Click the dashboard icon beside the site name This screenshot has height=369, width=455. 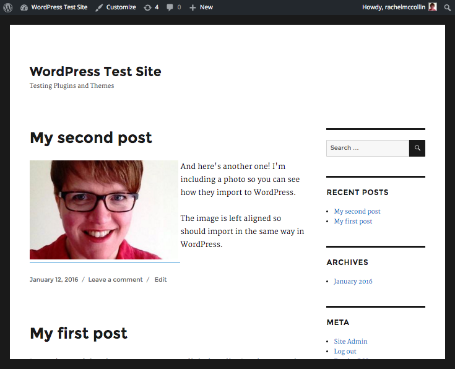point(24,7)
